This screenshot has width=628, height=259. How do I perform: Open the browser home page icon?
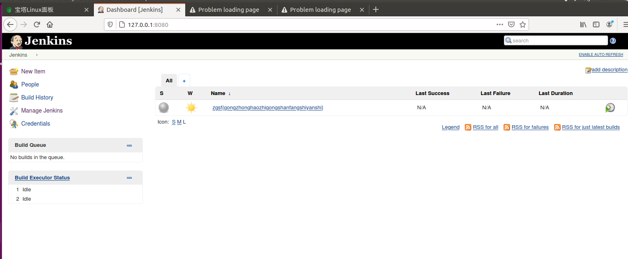(50, 24)
